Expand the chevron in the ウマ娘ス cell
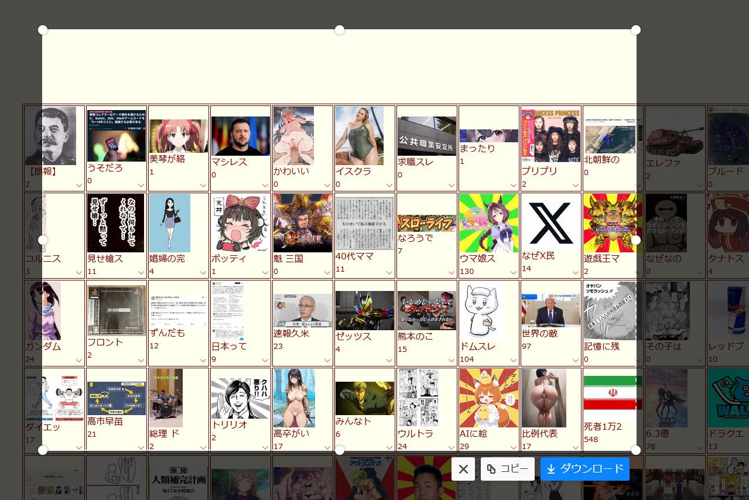Viewport: 749px width, 500px height. (x=514, y=272)
